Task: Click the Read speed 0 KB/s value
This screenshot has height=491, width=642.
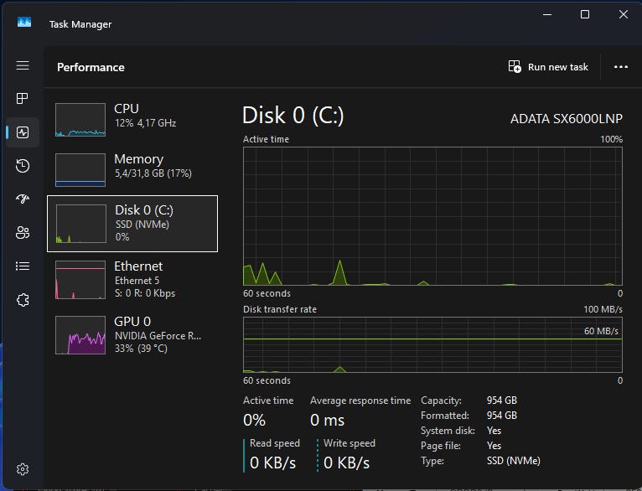Action: (x=272, y=463)
